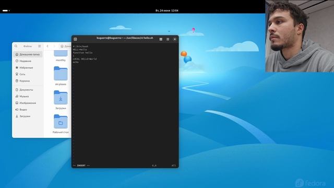Go back in Files window
Screen dimensions: 334x188
(x=47, y=46)
